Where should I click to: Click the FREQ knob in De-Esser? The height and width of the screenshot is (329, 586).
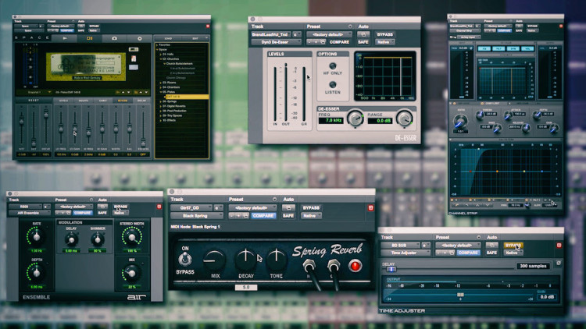(355, 119)
